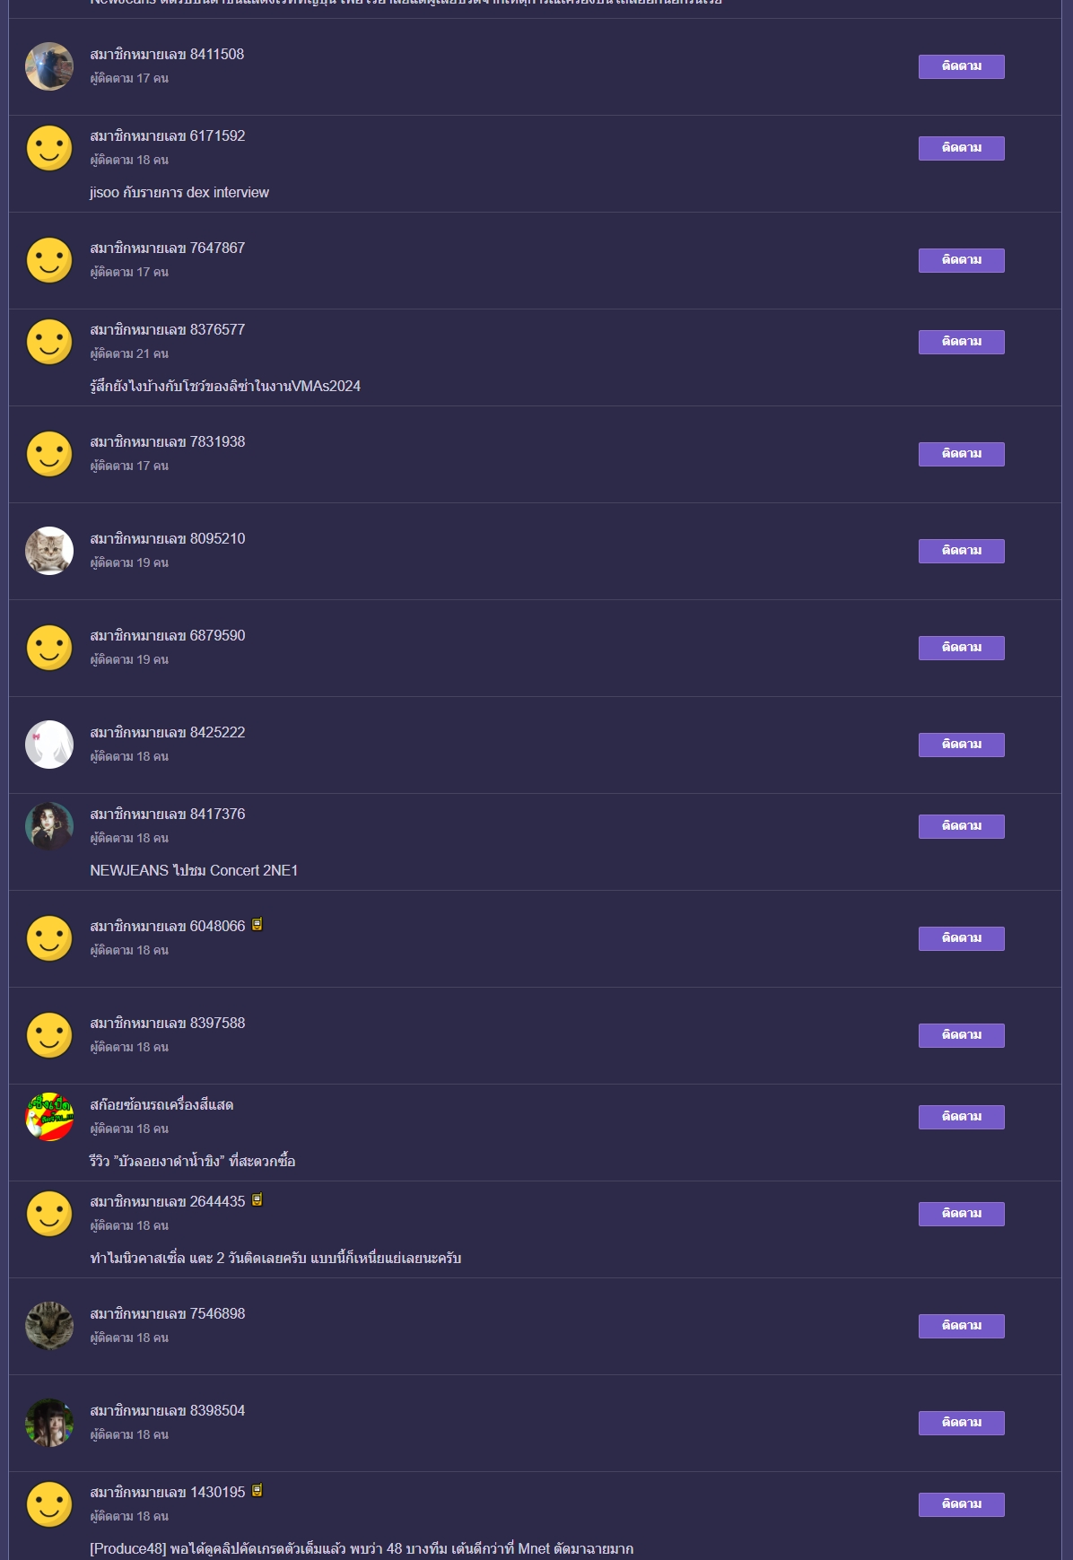Follow สก๊อยซ้อนรถเครื่องสีแสด using ติดตาม button

961,1117
